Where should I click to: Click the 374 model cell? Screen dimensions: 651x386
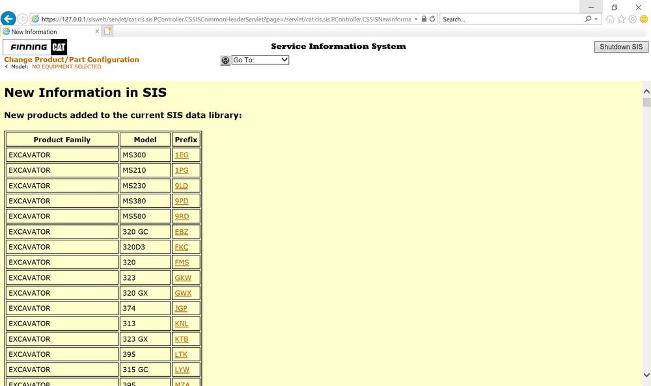tap(145, 309)
